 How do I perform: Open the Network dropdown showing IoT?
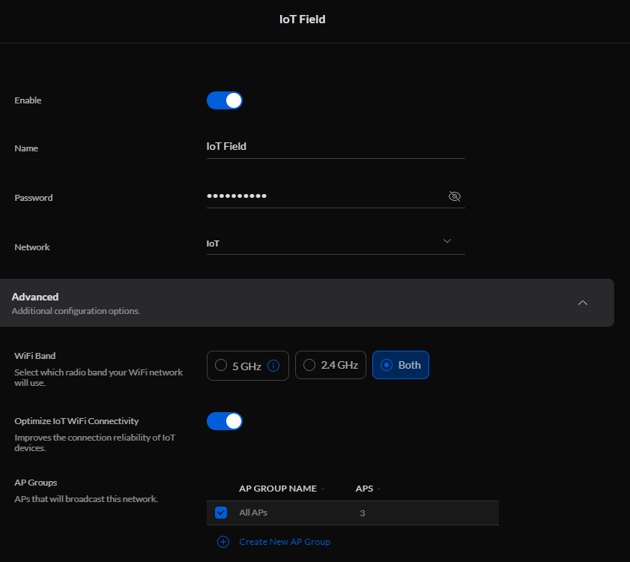[x=336, y=244]
